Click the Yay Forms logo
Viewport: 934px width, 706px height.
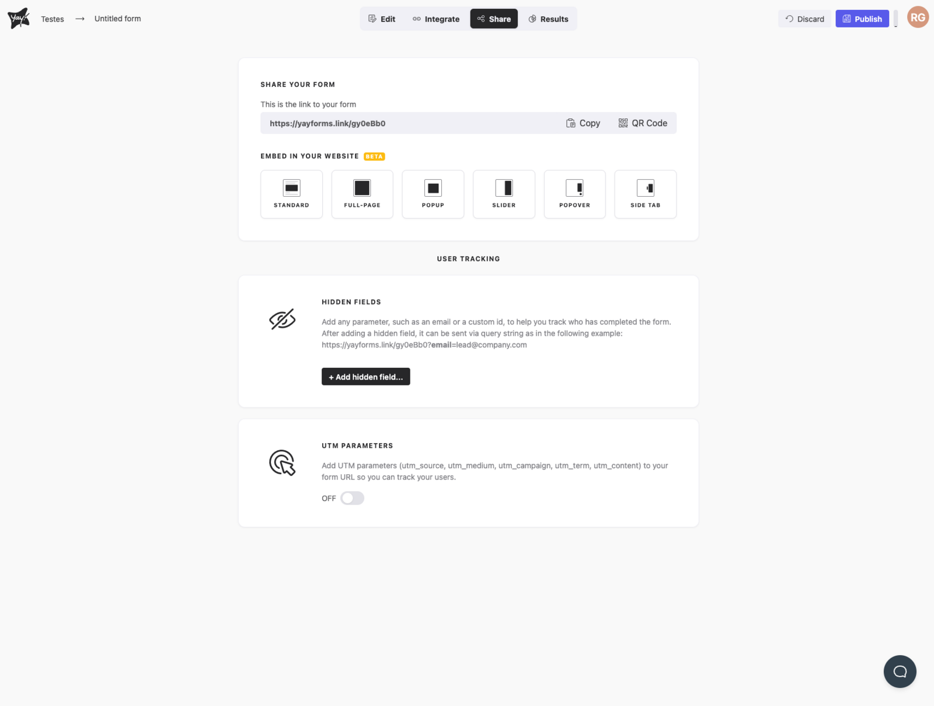[x=19, y=19]
